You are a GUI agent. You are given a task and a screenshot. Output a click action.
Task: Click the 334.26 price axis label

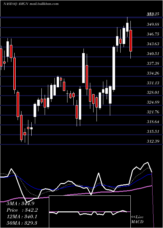pyautogui.click(x=153, y=73)
